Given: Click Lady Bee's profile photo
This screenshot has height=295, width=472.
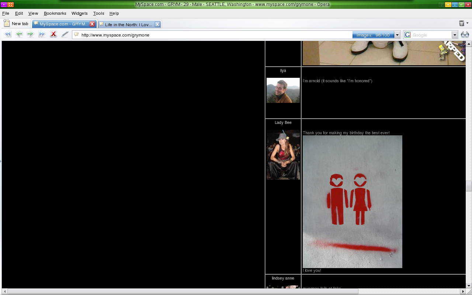Looking at the screenshot, I should coord(283,155).
